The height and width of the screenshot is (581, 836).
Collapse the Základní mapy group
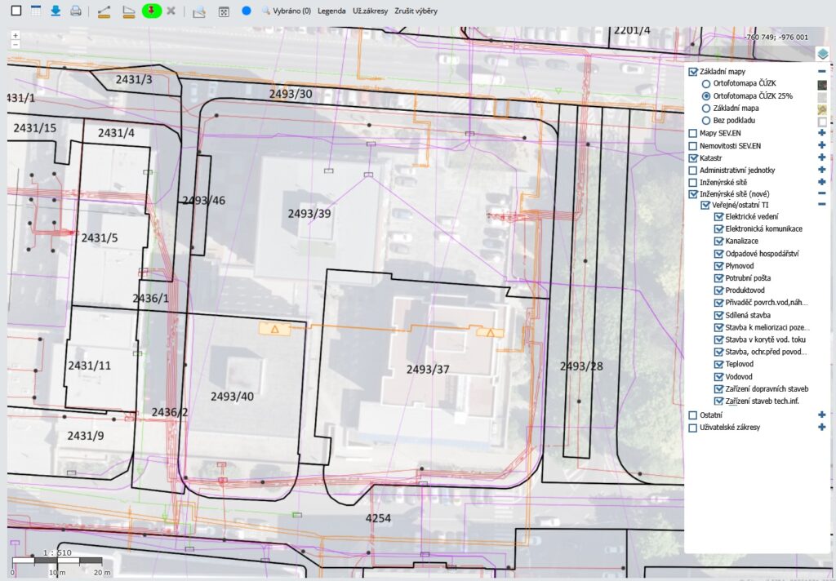tap(822, 72)
